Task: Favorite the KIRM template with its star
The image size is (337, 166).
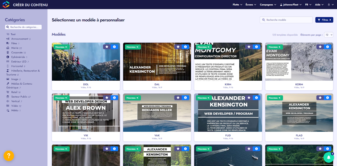Action: coord(249,47)
